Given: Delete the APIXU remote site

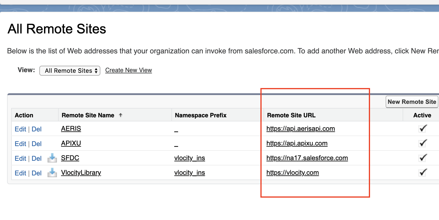Looking at the screenshot, I should (36, 144).
